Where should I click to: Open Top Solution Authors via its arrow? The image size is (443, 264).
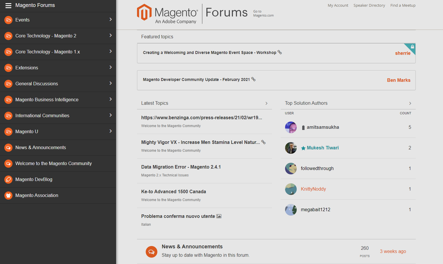click(x=410, y=103)
